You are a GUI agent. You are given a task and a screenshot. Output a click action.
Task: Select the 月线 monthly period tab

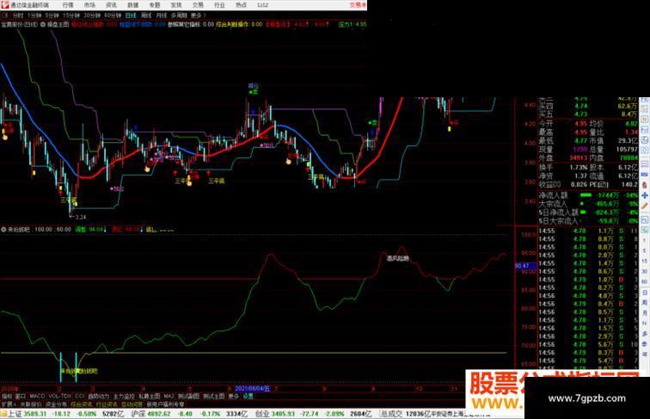(x=162, y=15)
